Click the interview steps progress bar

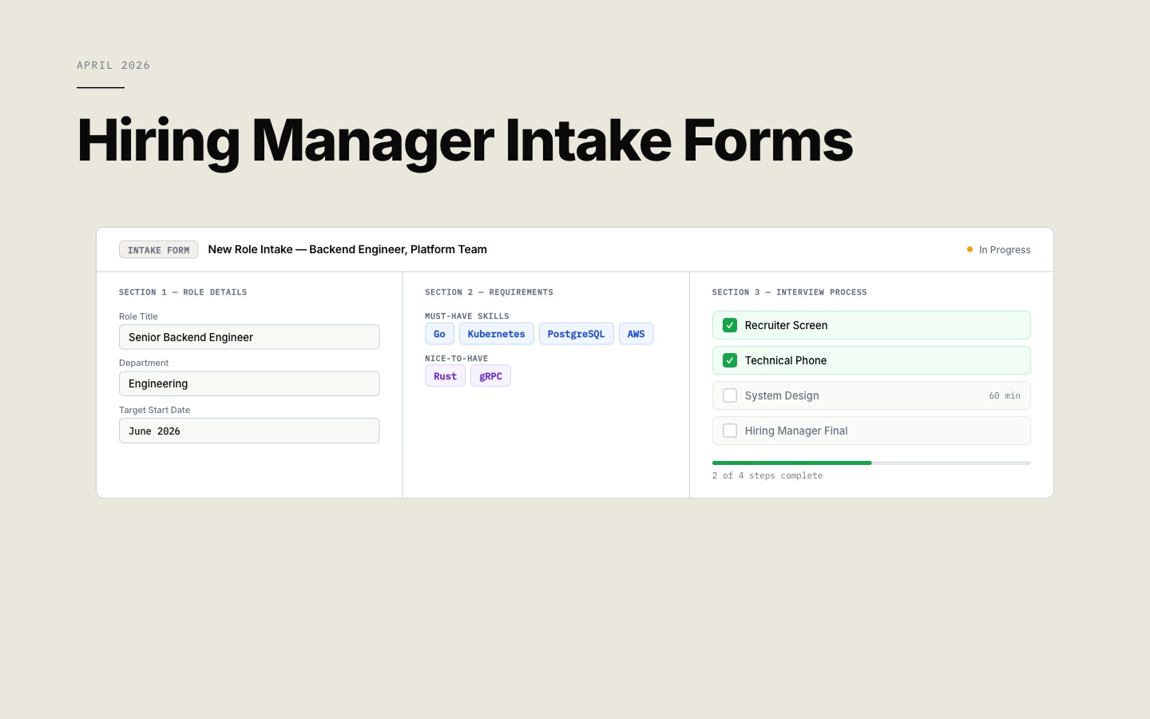point(871,463)
